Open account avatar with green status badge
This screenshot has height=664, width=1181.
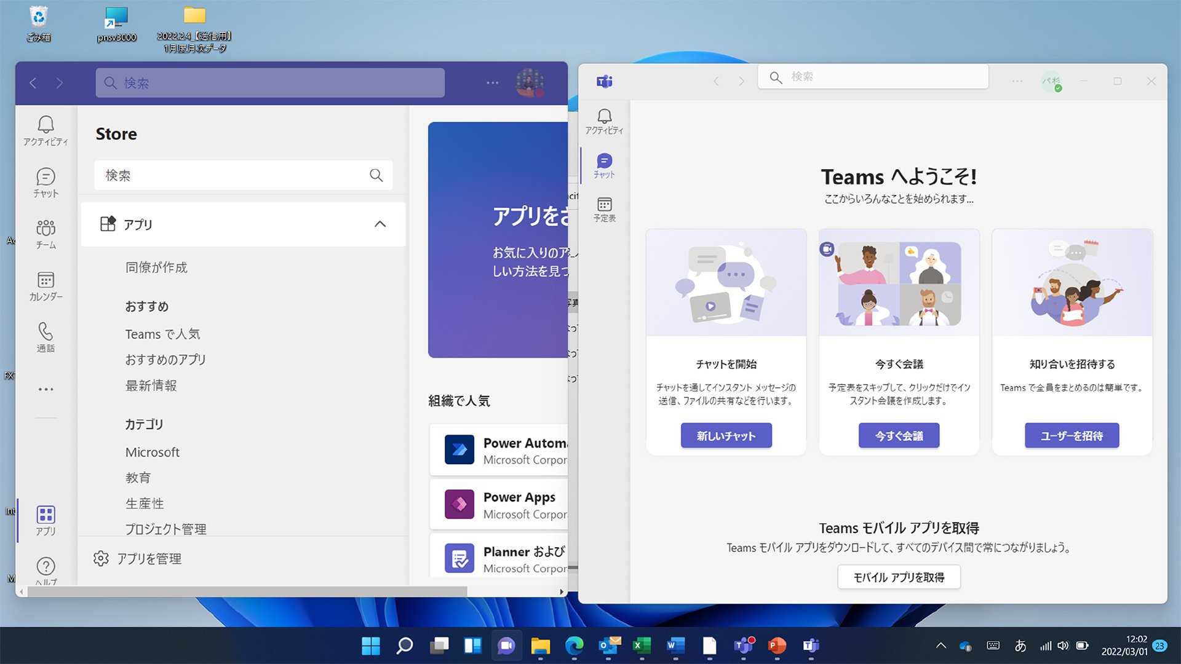[1051, 81]
